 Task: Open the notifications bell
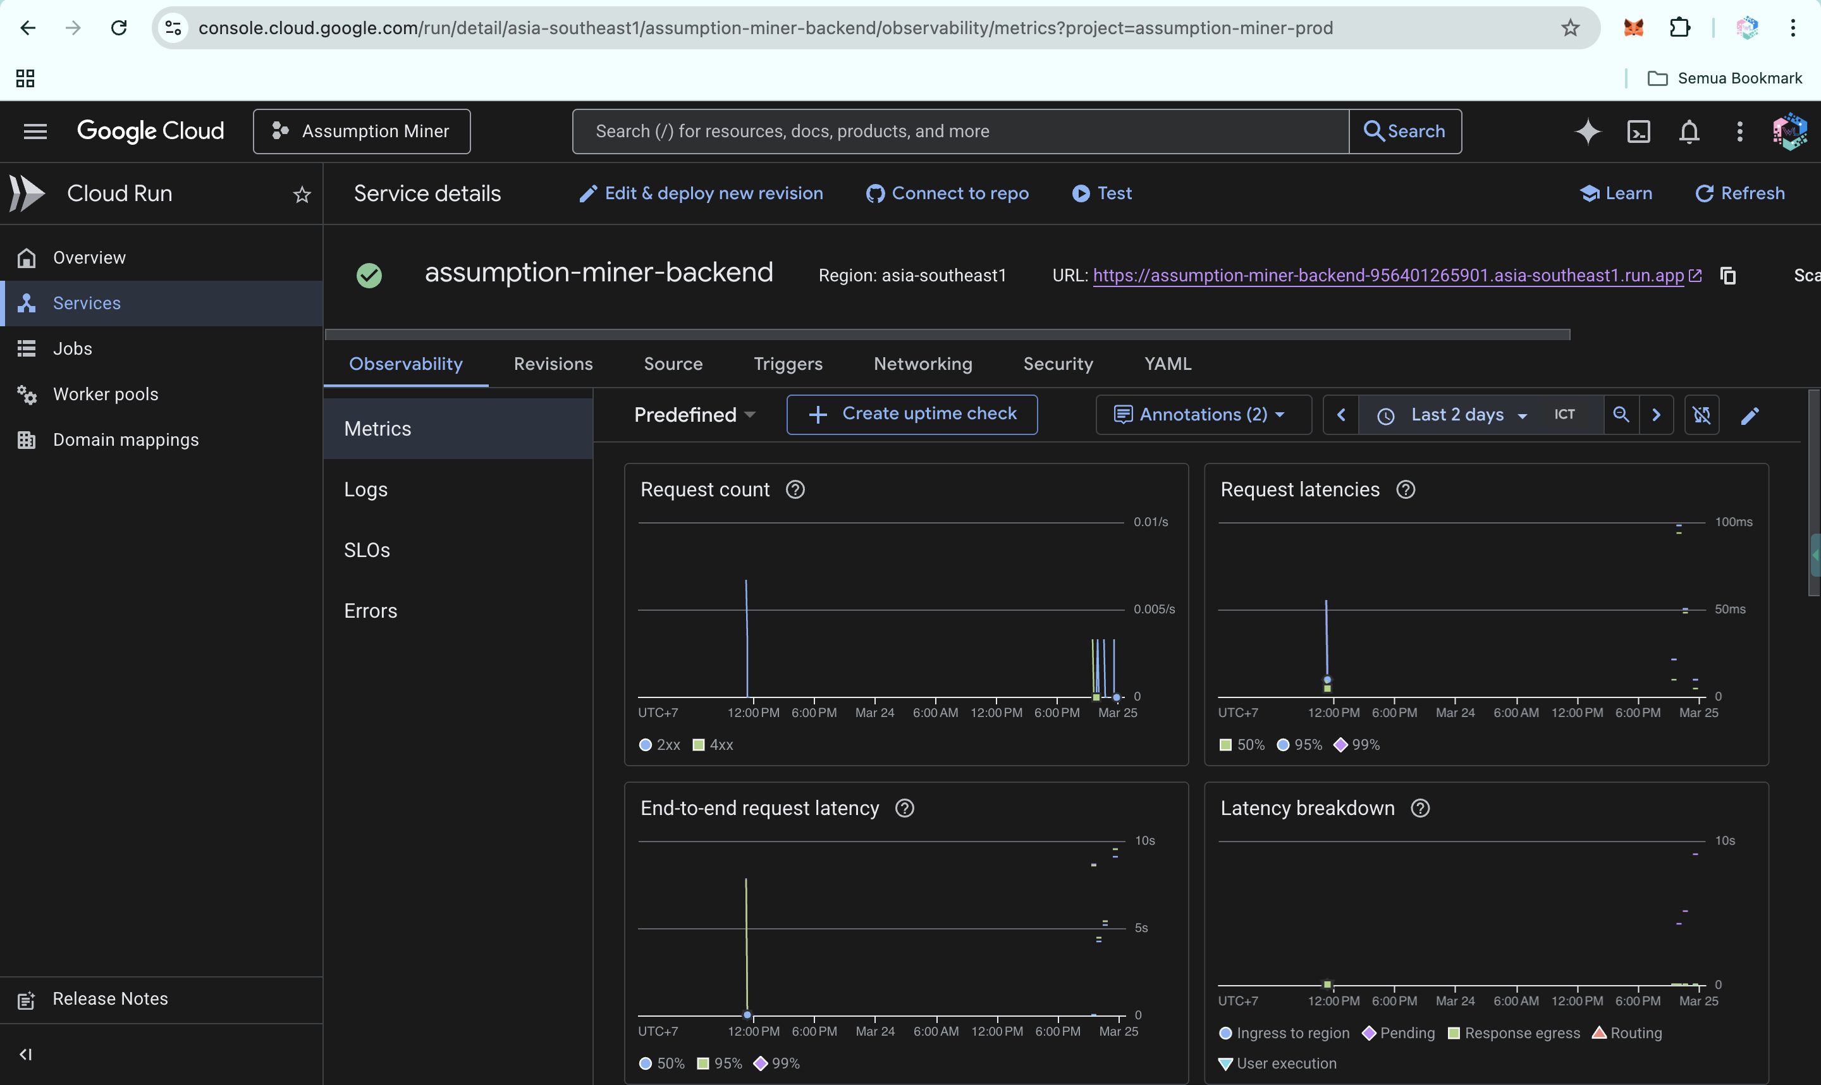point(1689,132)
